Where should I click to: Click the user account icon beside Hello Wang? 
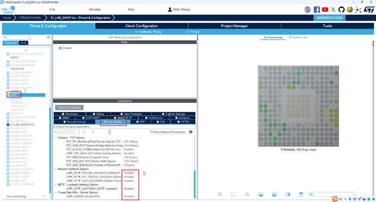[x=170, y=10]
